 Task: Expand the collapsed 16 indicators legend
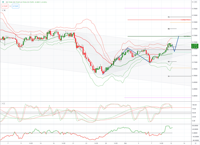tap(3, 10)
